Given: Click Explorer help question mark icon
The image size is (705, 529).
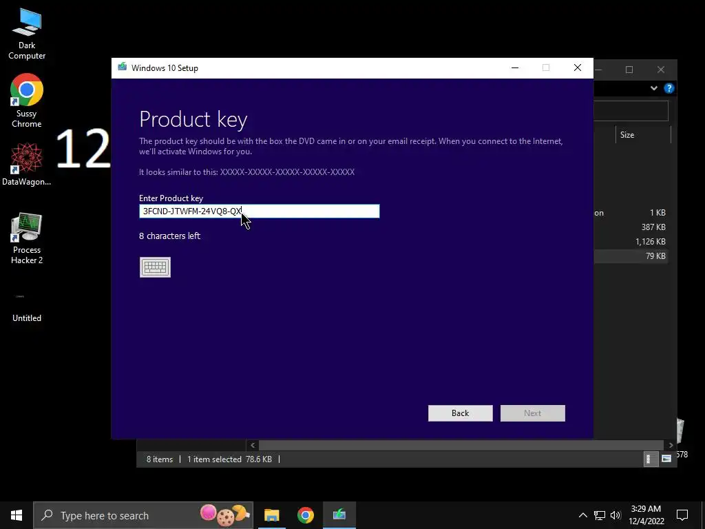Looking at the screenshot, I should click(x=669, y=88).
